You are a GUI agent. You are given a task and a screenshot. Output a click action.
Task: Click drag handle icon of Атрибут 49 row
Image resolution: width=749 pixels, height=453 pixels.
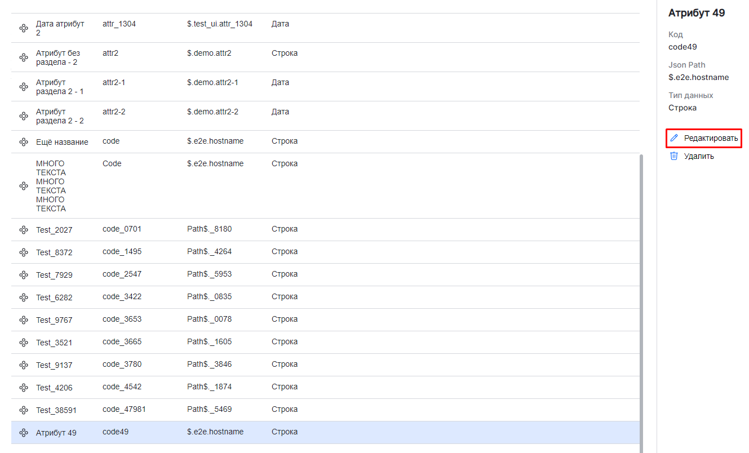[24, 433]
